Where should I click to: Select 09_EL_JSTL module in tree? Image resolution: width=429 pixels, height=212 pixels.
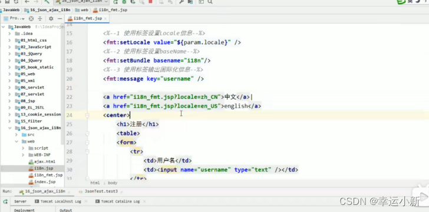point(32,108)
